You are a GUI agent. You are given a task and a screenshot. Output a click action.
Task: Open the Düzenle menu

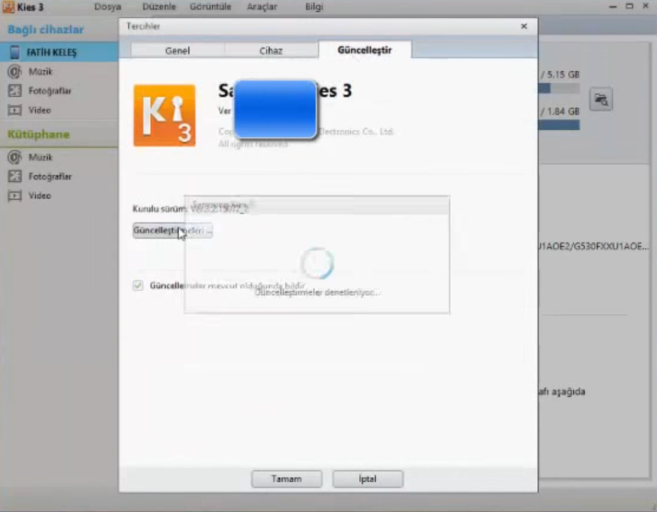point(159,7)
